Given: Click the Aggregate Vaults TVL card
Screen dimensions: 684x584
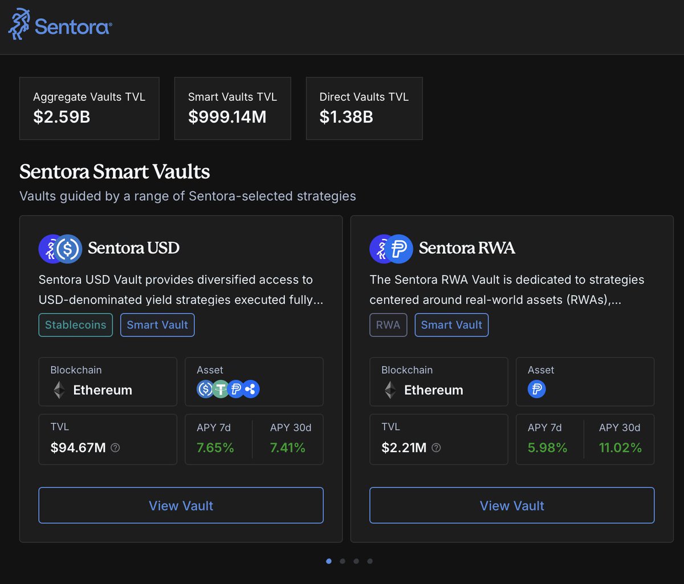Looking at the screenshot, I should [x=89, y=108].
